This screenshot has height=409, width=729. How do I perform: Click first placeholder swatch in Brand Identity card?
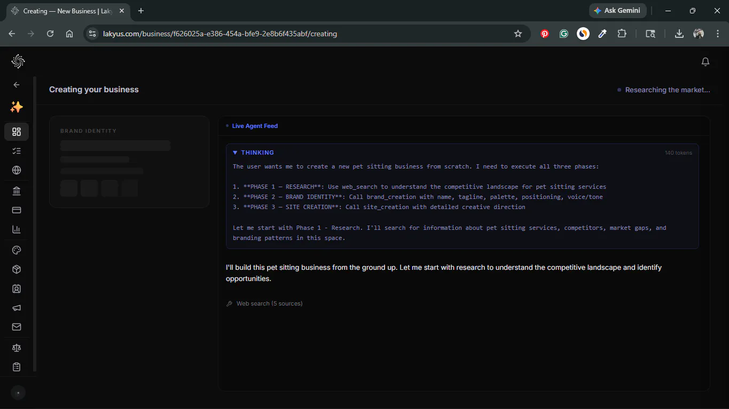69,188
